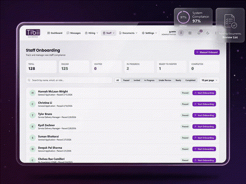The width and height of the screenshot is (246, 184).
Task: Expand the Hiring menu
Action: 91,33
